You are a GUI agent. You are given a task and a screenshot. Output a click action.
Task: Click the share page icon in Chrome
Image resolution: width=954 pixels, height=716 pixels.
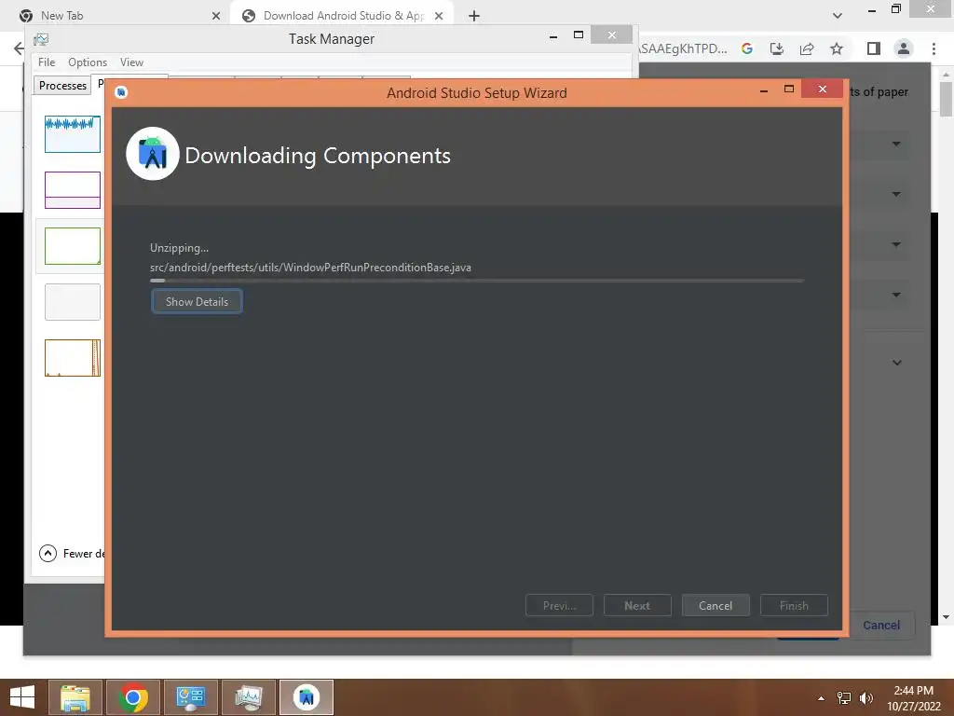807,48
